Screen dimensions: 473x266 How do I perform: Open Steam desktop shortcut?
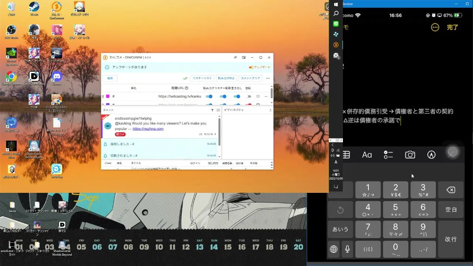34,9
